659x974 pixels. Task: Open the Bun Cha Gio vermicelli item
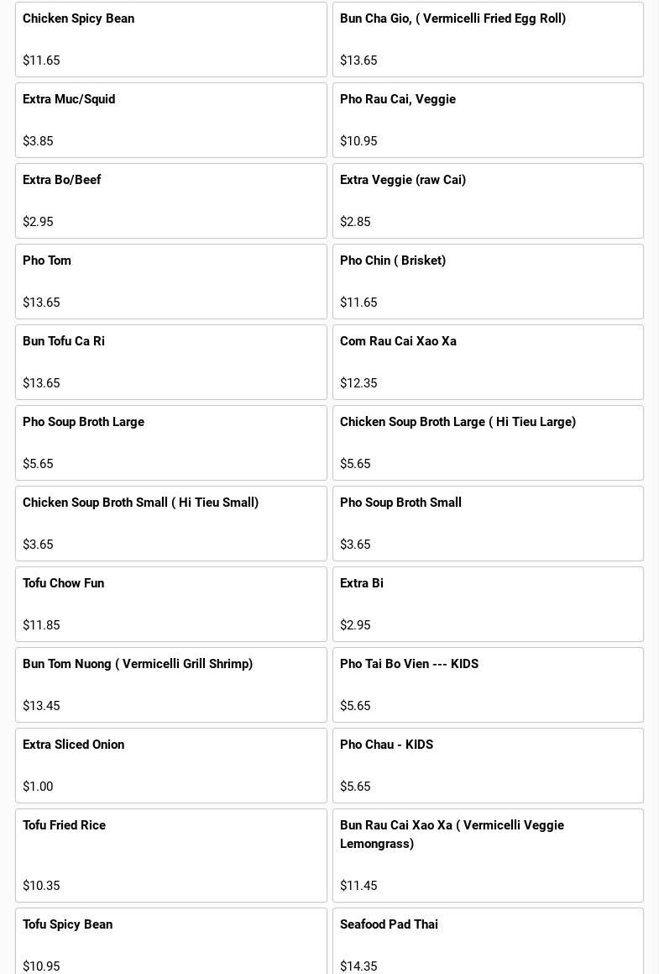coord(488,39)
